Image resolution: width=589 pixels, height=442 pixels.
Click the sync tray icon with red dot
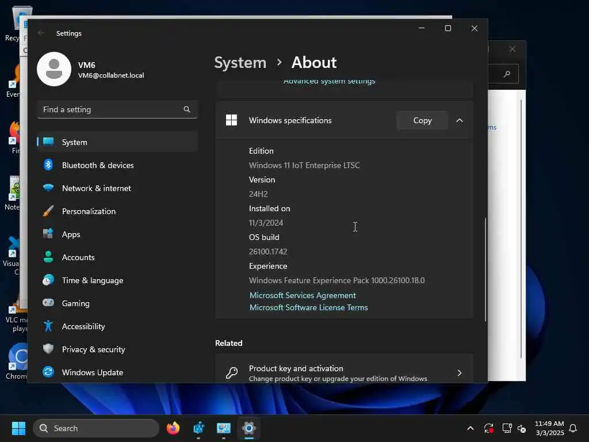coord(488,428)
